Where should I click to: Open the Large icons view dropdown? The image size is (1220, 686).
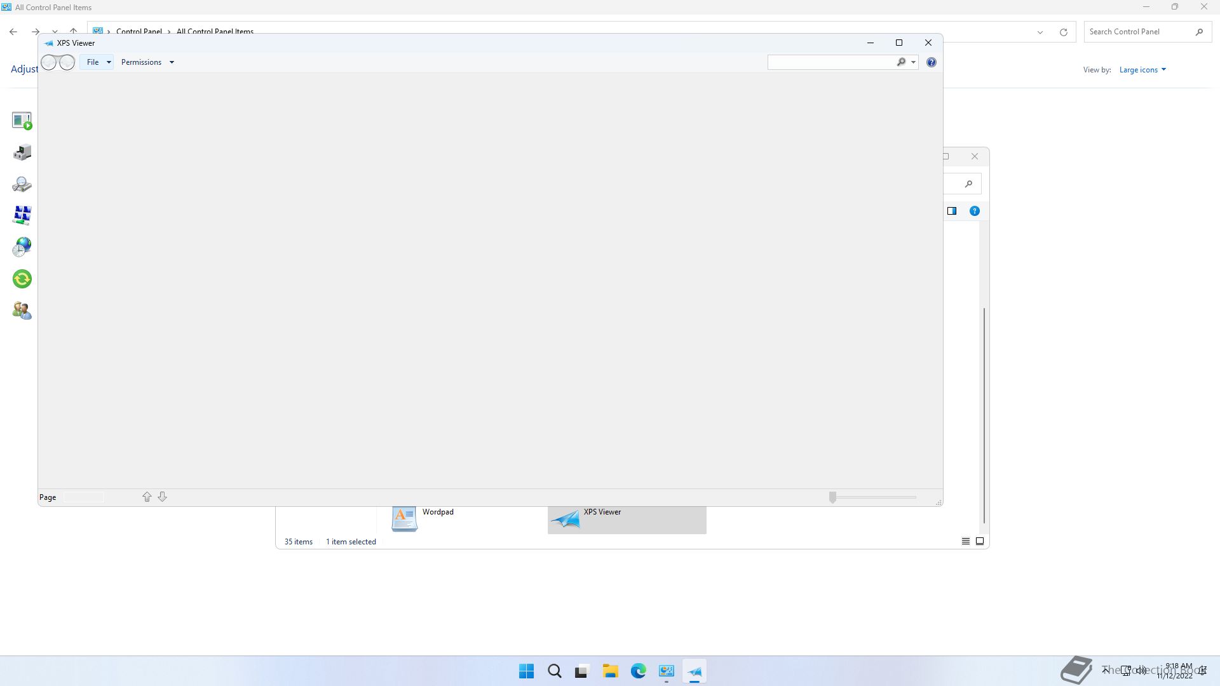coord(1142,70)
